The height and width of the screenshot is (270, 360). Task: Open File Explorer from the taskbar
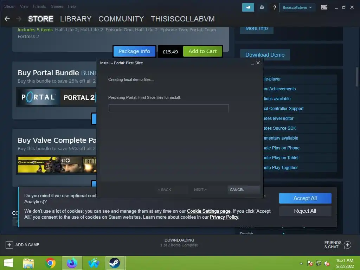pyautogui.click(x=28, y=263)
